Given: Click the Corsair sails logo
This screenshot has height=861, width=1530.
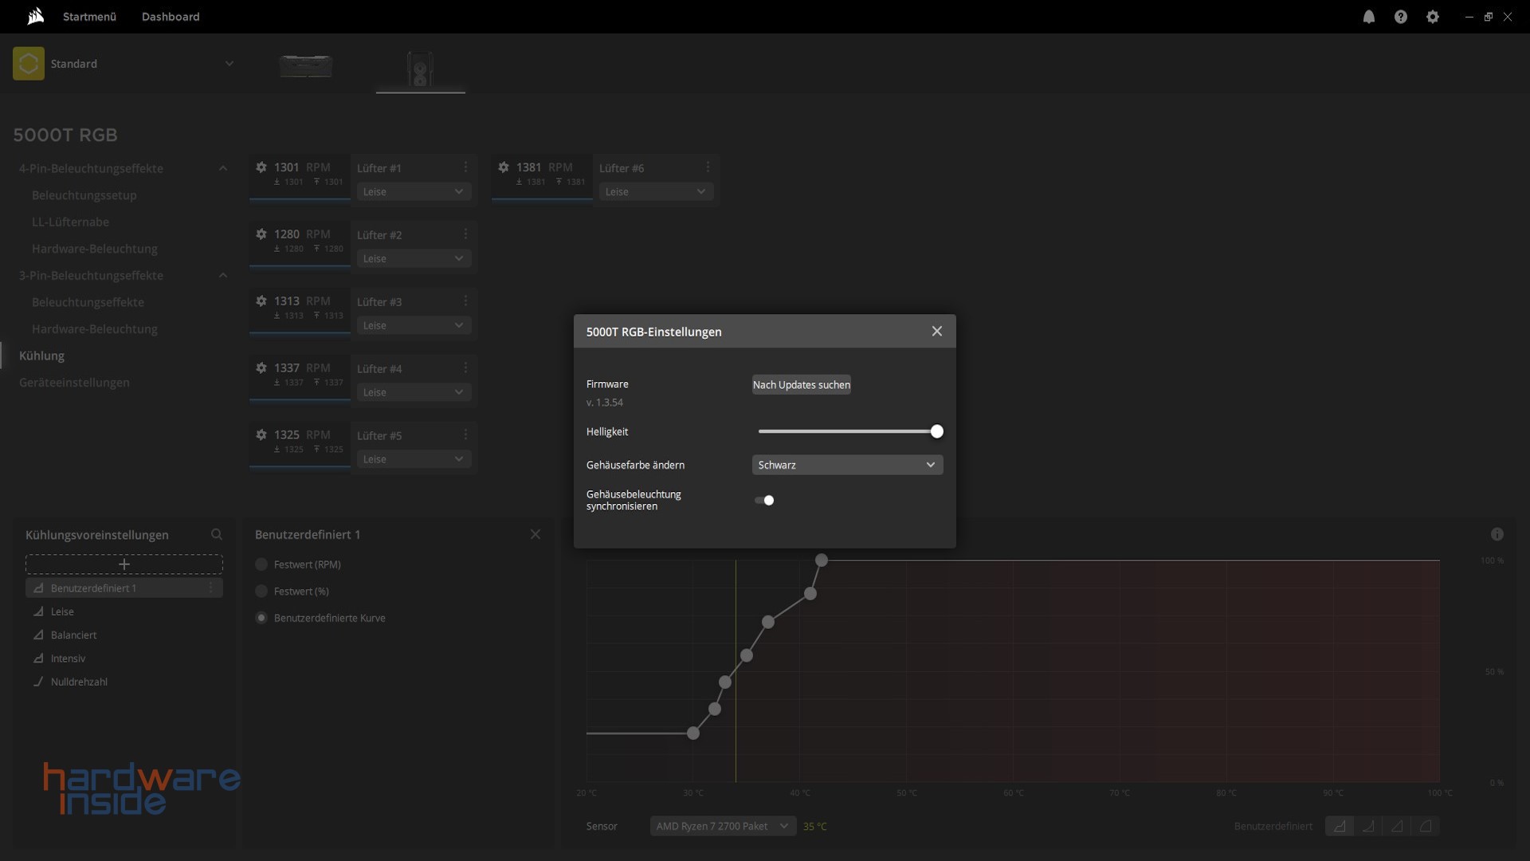Looking at the screenshot, I should click(x=35, y=17).
